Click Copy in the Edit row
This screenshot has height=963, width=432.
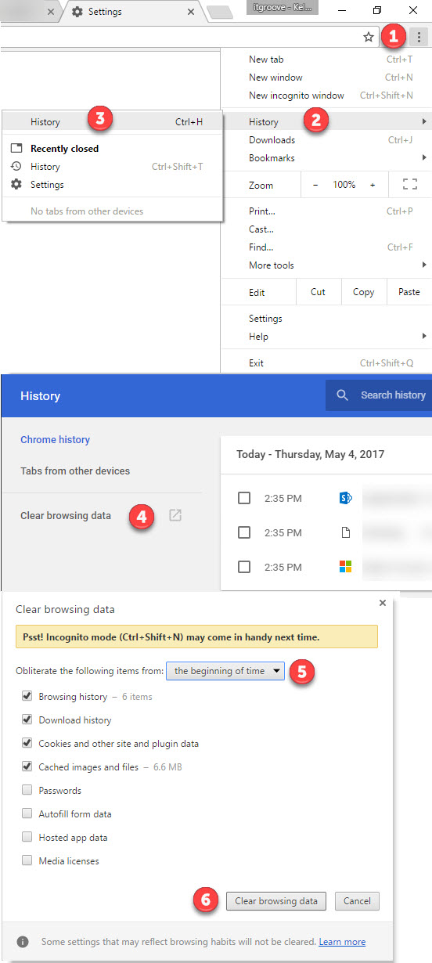[x=364, y=292]
